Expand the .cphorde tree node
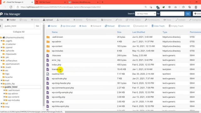This screenshot has height=113, width=201. click(1, 51)
